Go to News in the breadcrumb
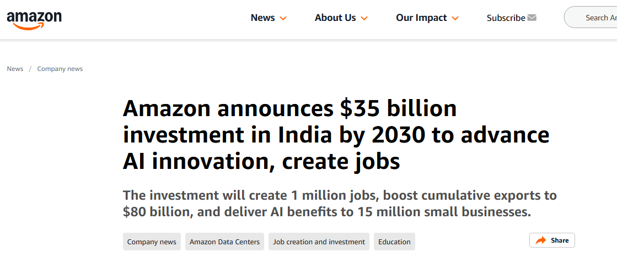Viewport: 617px width, 274px height. (x=15, y=69)
